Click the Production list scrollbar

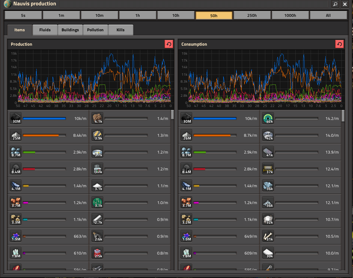click(172, 115)
